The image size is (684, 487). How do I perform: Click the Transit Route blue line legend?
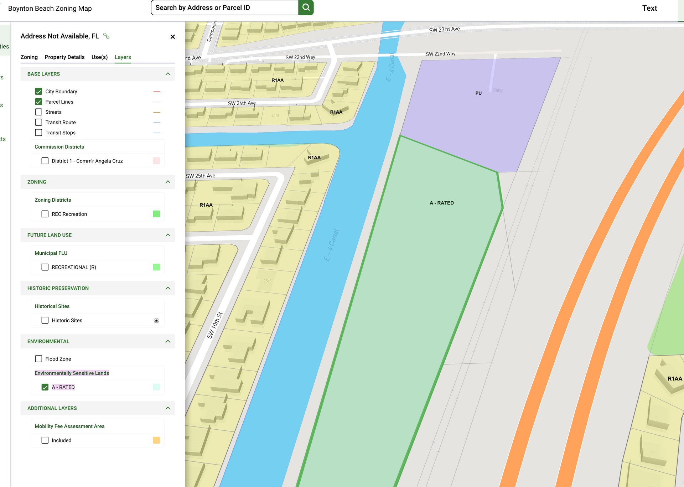[157, 123]
